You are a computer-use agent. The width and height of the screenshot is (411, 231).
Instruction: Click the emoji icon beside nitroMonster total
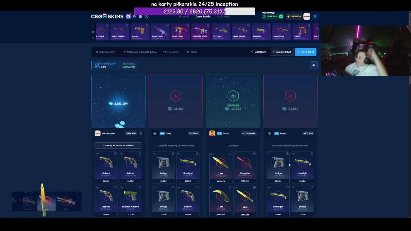141,133
